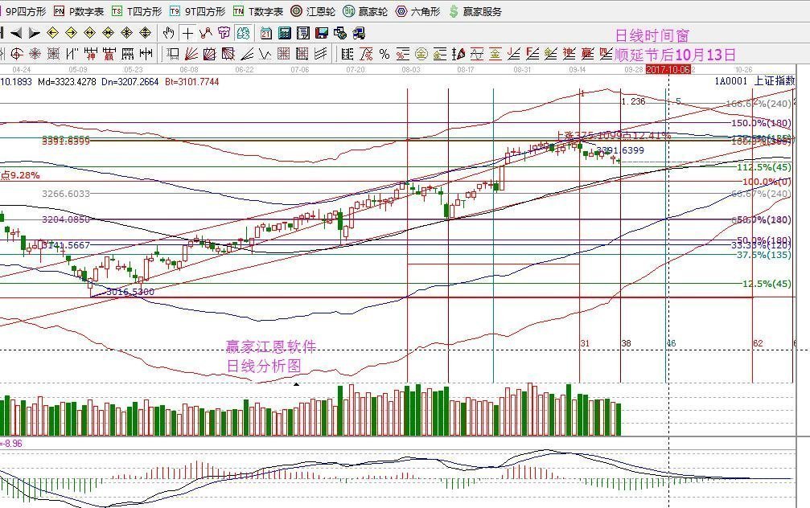Select the red fan lines tool
The height and width of the screenshot is (508, 810).
pyautogui.click(x=191, y=54)
